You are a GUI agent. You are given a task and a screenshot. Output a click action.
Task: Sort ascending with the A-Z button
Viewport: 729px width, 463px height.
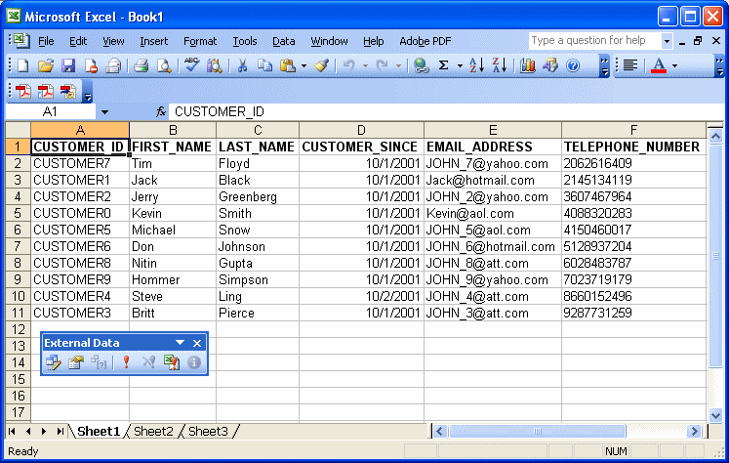point(476,65)
